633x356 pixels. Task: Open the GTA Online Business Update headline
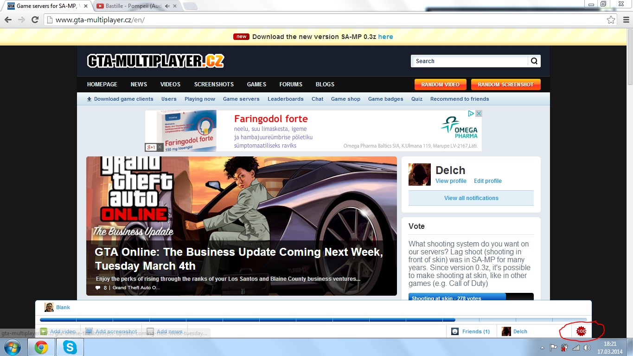click(x=239, y=259)
